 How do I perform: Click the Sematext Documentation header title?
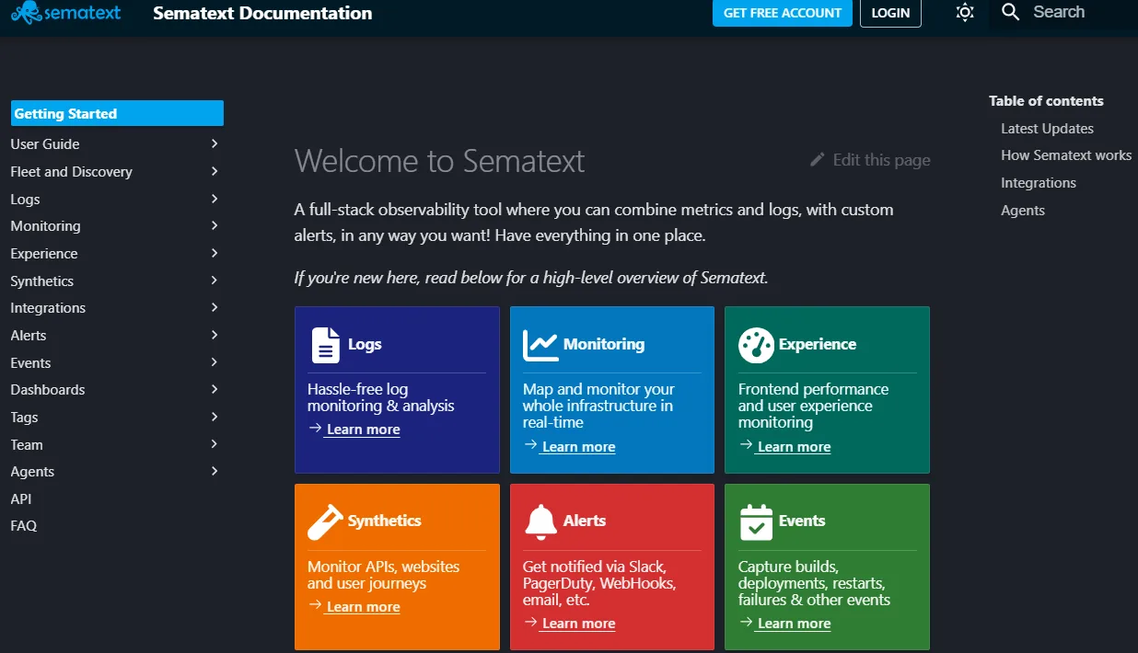click(x=262, y=13)
